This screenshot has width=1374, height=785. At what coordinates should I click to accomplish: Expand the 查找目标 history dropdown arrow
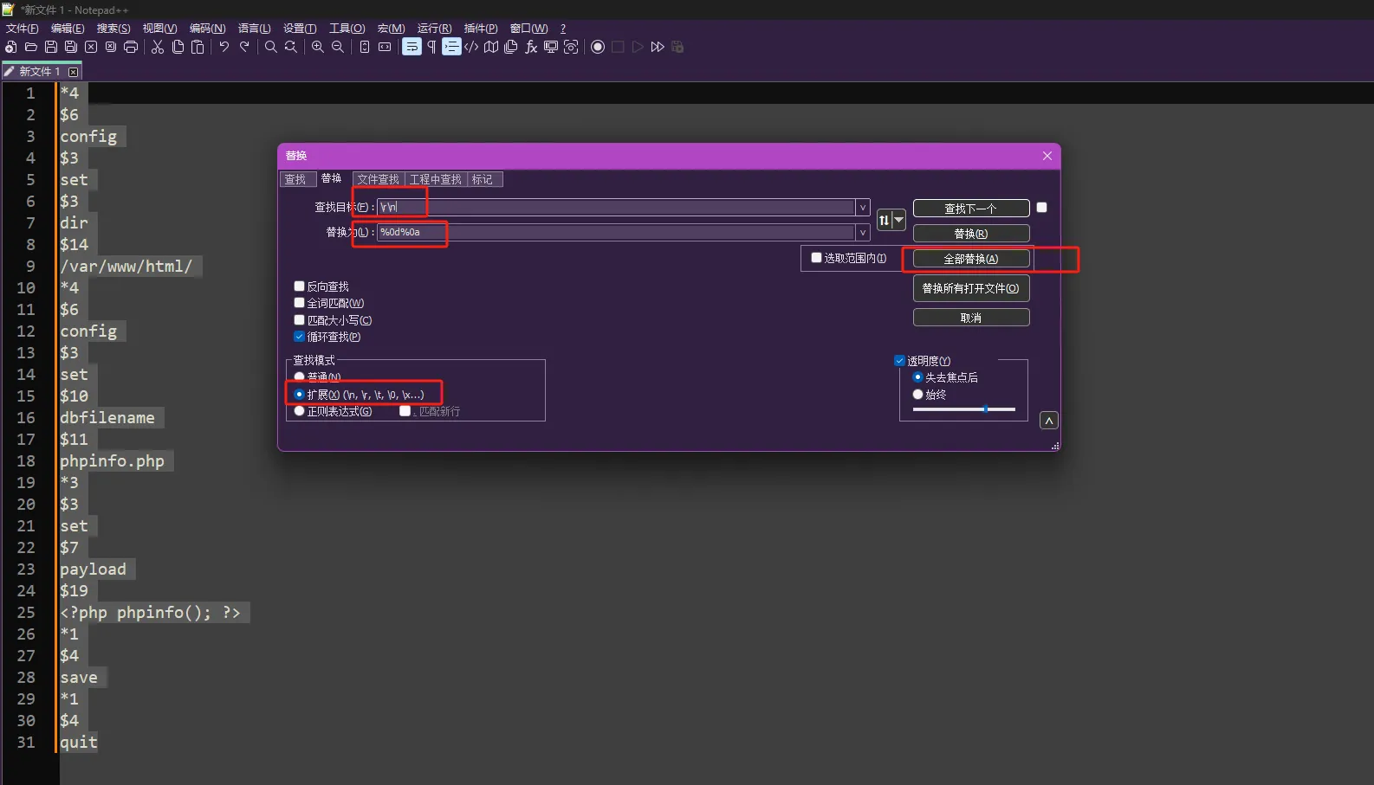pyautogui.click(x=862, y=208)
